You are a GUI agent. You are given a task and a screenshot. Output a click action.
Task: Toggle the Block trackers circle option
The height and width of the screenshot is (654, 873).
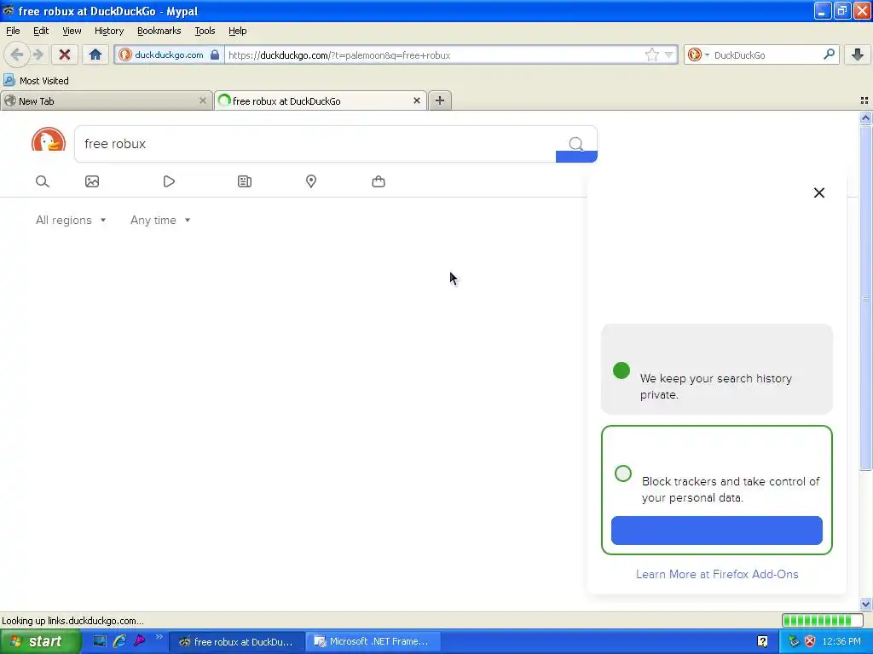point(623,473)
